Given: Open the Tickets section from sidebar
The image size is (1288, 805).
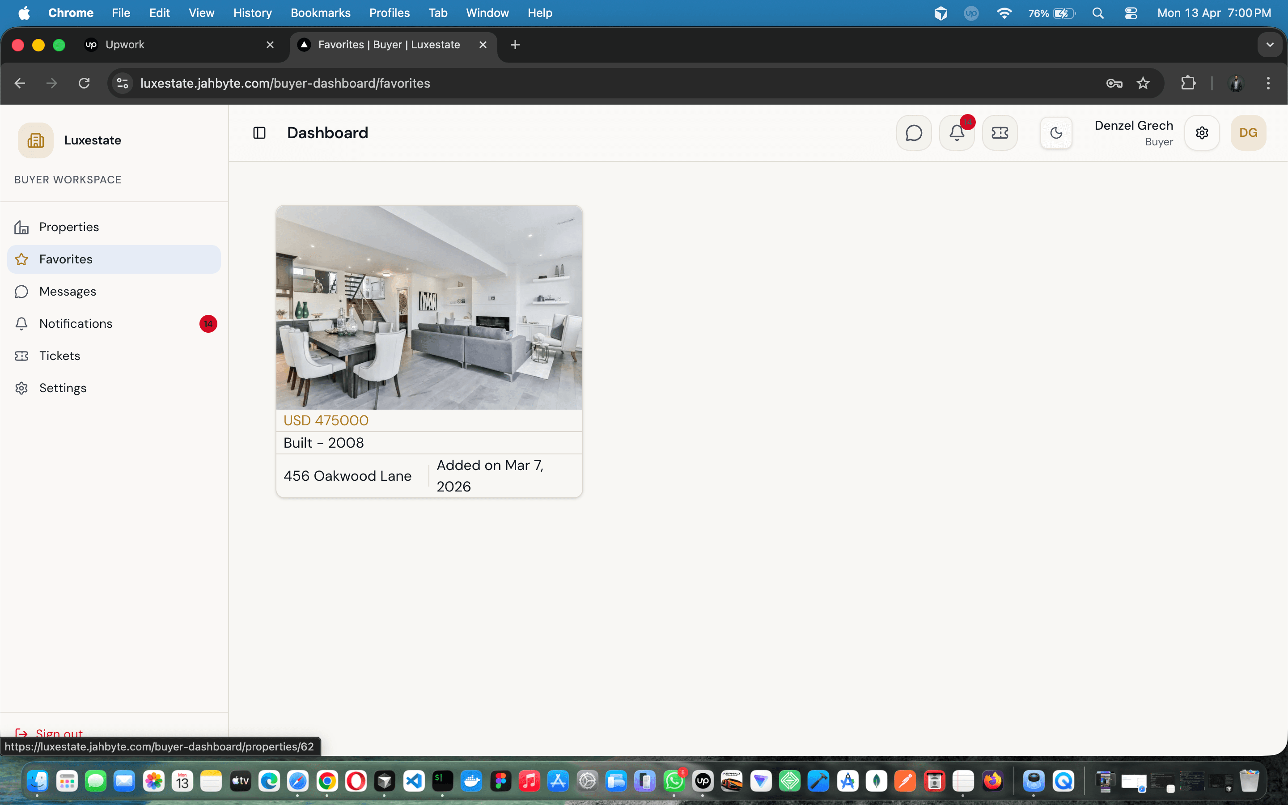Looking at the screenshot, I should pos(59,355).
